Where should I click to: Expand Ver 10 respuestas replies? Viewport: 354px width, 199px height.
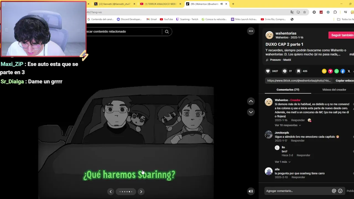coord(288,125)
